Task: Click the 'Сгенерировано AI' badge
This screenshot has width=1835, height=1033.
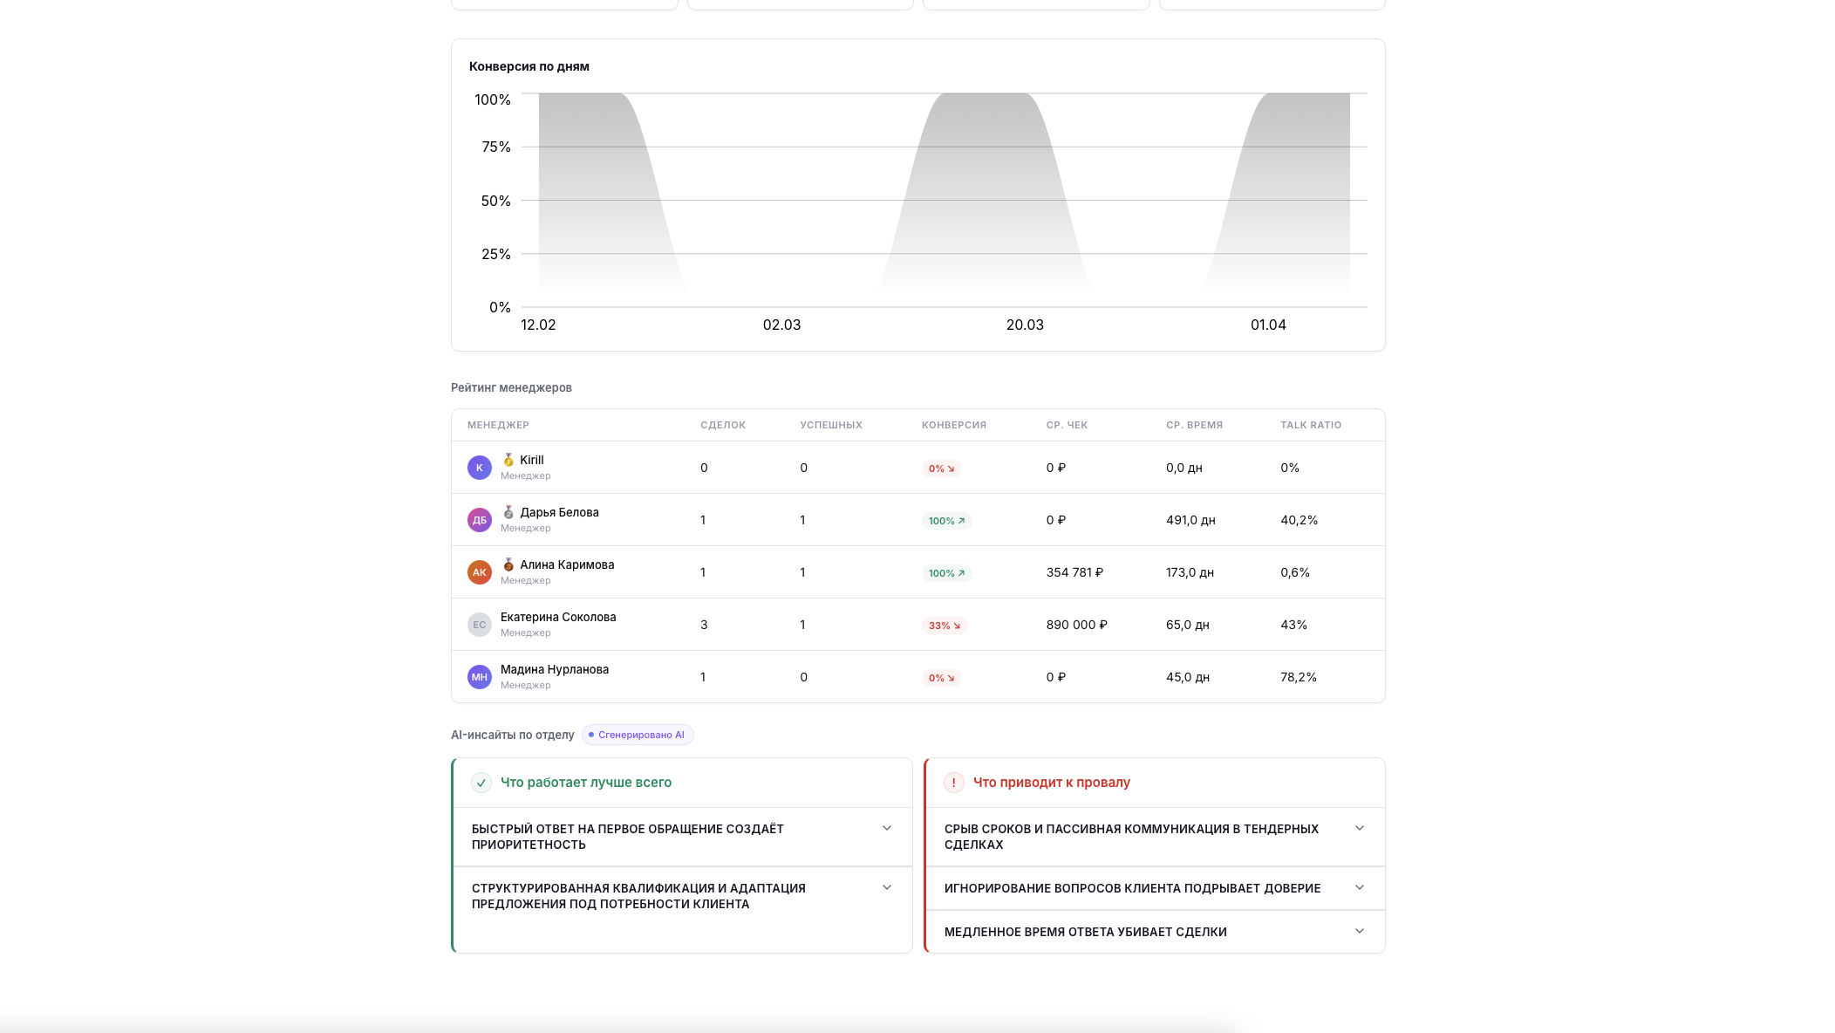Action: click(x=638, y=735)
